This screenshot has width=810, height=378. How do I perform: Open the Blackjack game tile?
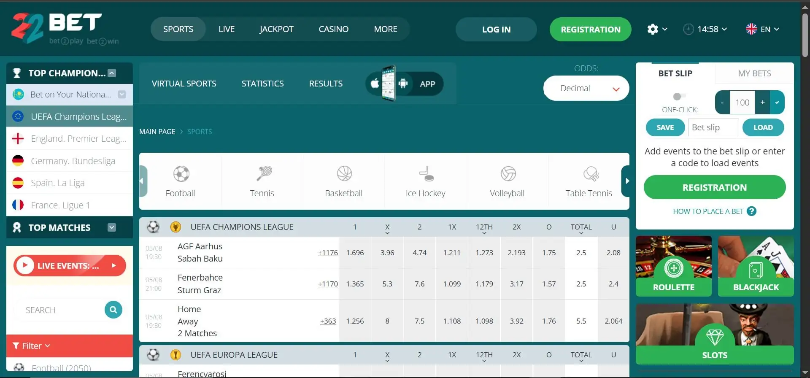(x=756, y=266)
